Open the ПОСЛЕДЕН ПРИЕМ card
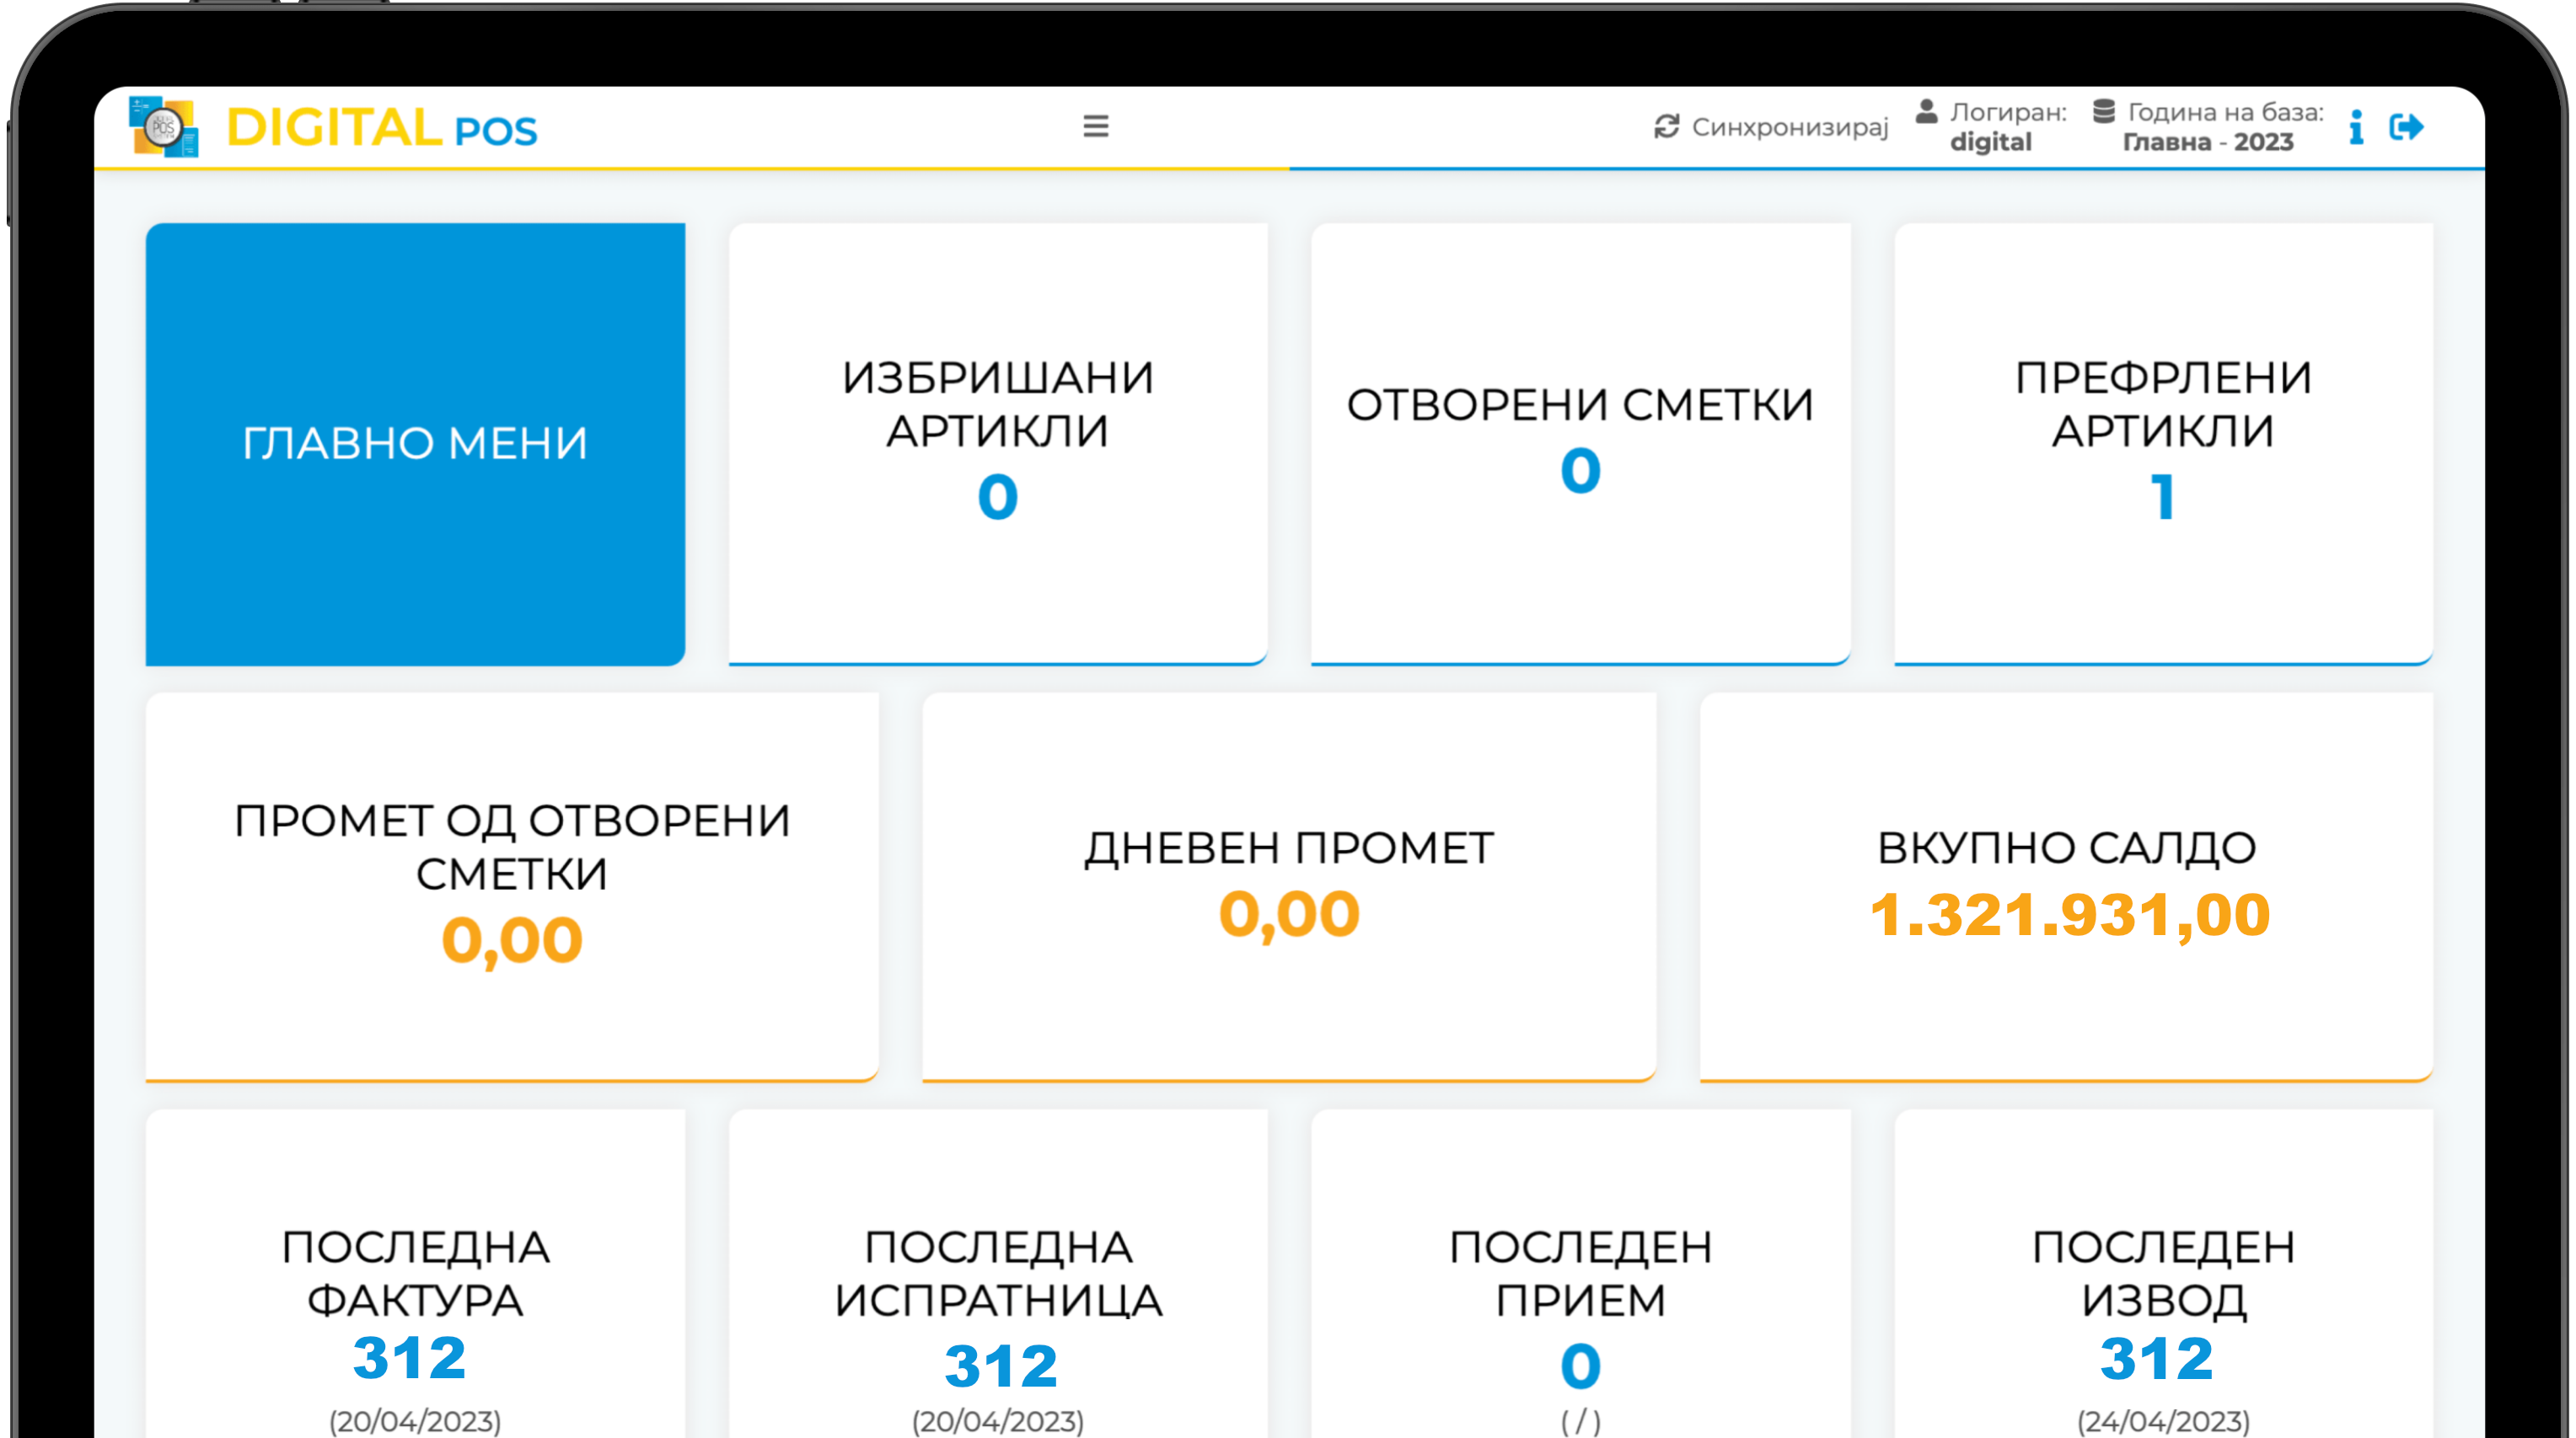The width and height of the screenshot is (2576, 1438). tap(1580, 1274)
